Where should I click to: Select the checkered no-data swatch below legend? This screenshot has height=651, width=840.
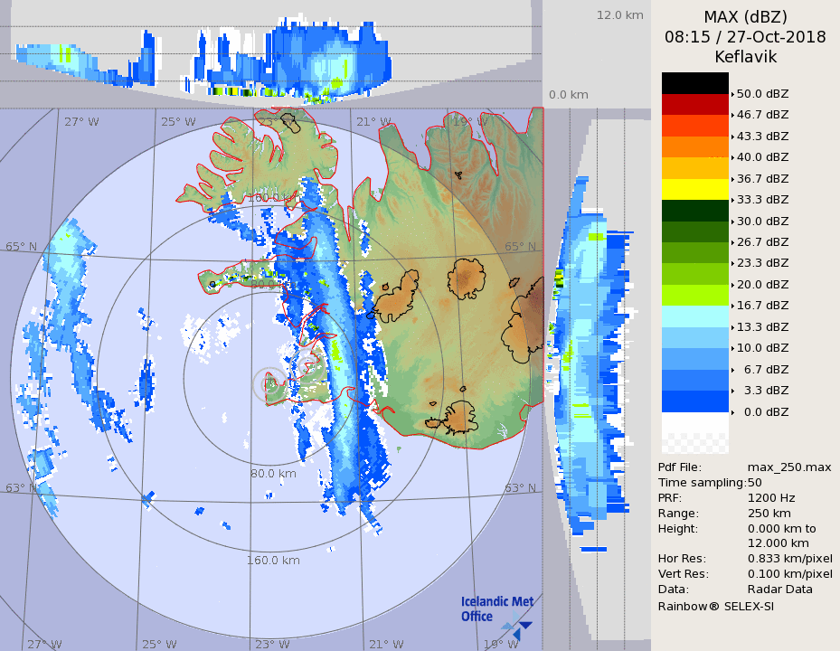(x=694, y=443)
